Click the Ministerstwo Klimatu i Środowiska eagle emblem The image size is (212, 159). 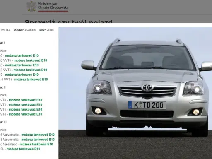(31, 6)
